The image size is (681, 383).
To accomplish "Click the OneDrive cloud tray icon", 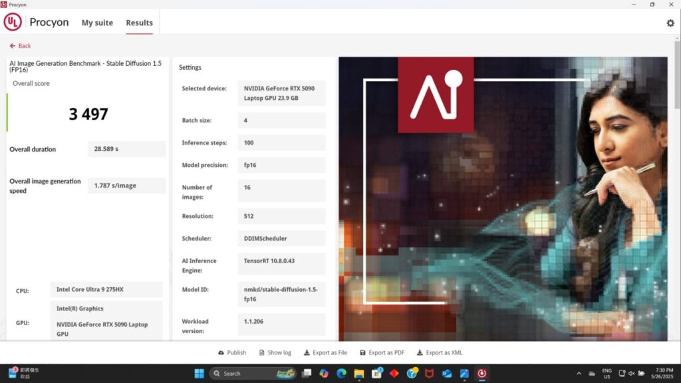I will (591, 374).
